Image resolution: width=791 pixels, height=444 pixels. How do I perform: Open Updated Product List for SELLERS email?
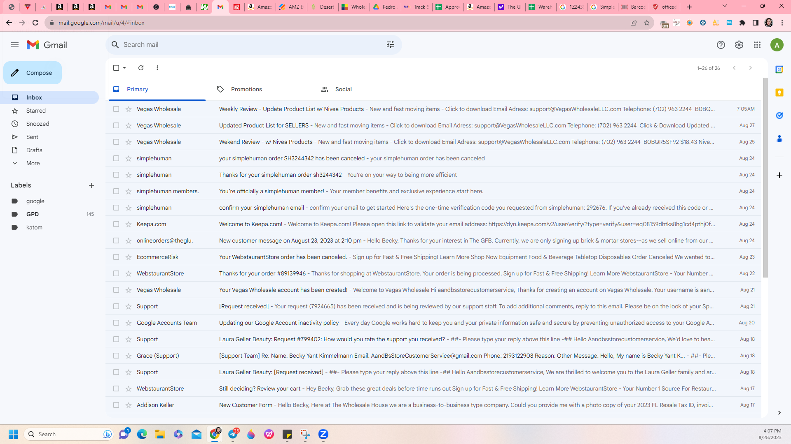point(433,125)
